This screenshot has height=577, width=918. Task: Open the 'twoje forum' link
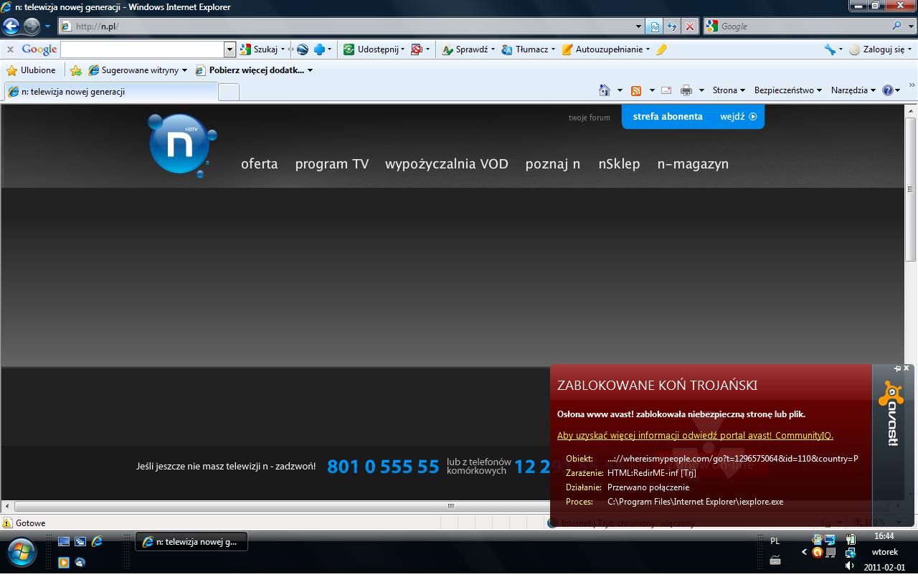pos(590,118)
